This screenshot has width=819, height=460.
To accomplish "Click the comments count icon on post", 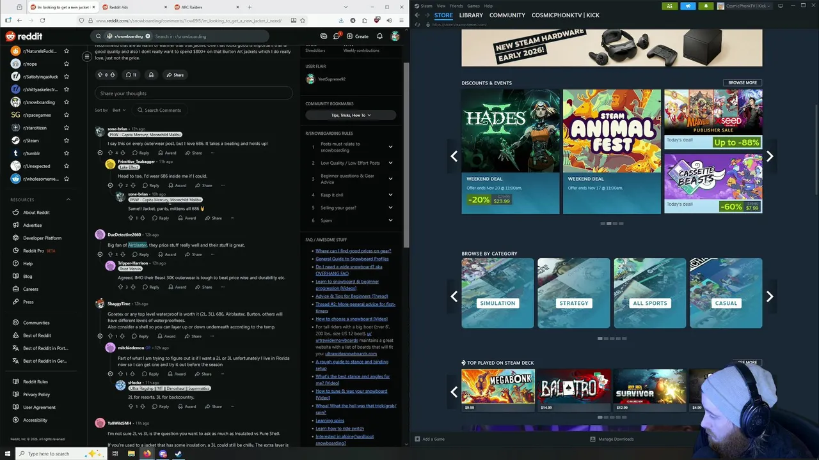I will point(131,75).
